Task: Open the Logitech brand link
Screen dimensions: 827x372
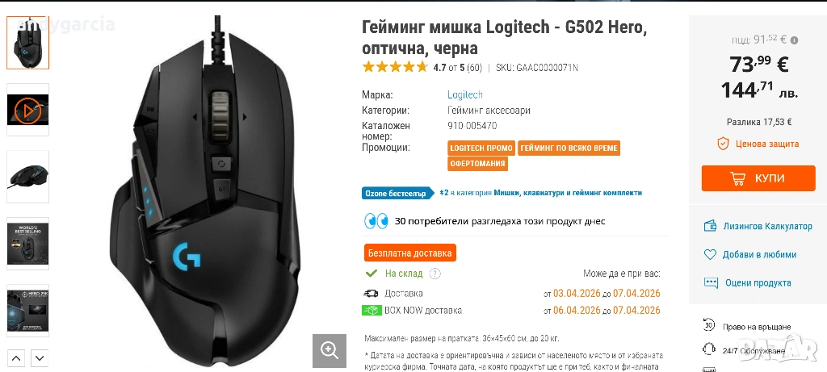Action: coord(464,95)
